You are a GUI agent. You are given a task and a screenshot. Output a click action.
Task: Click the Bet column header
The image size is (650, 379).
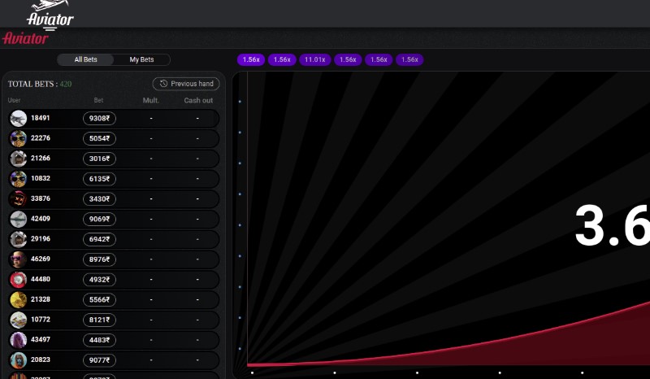(98, 100)
